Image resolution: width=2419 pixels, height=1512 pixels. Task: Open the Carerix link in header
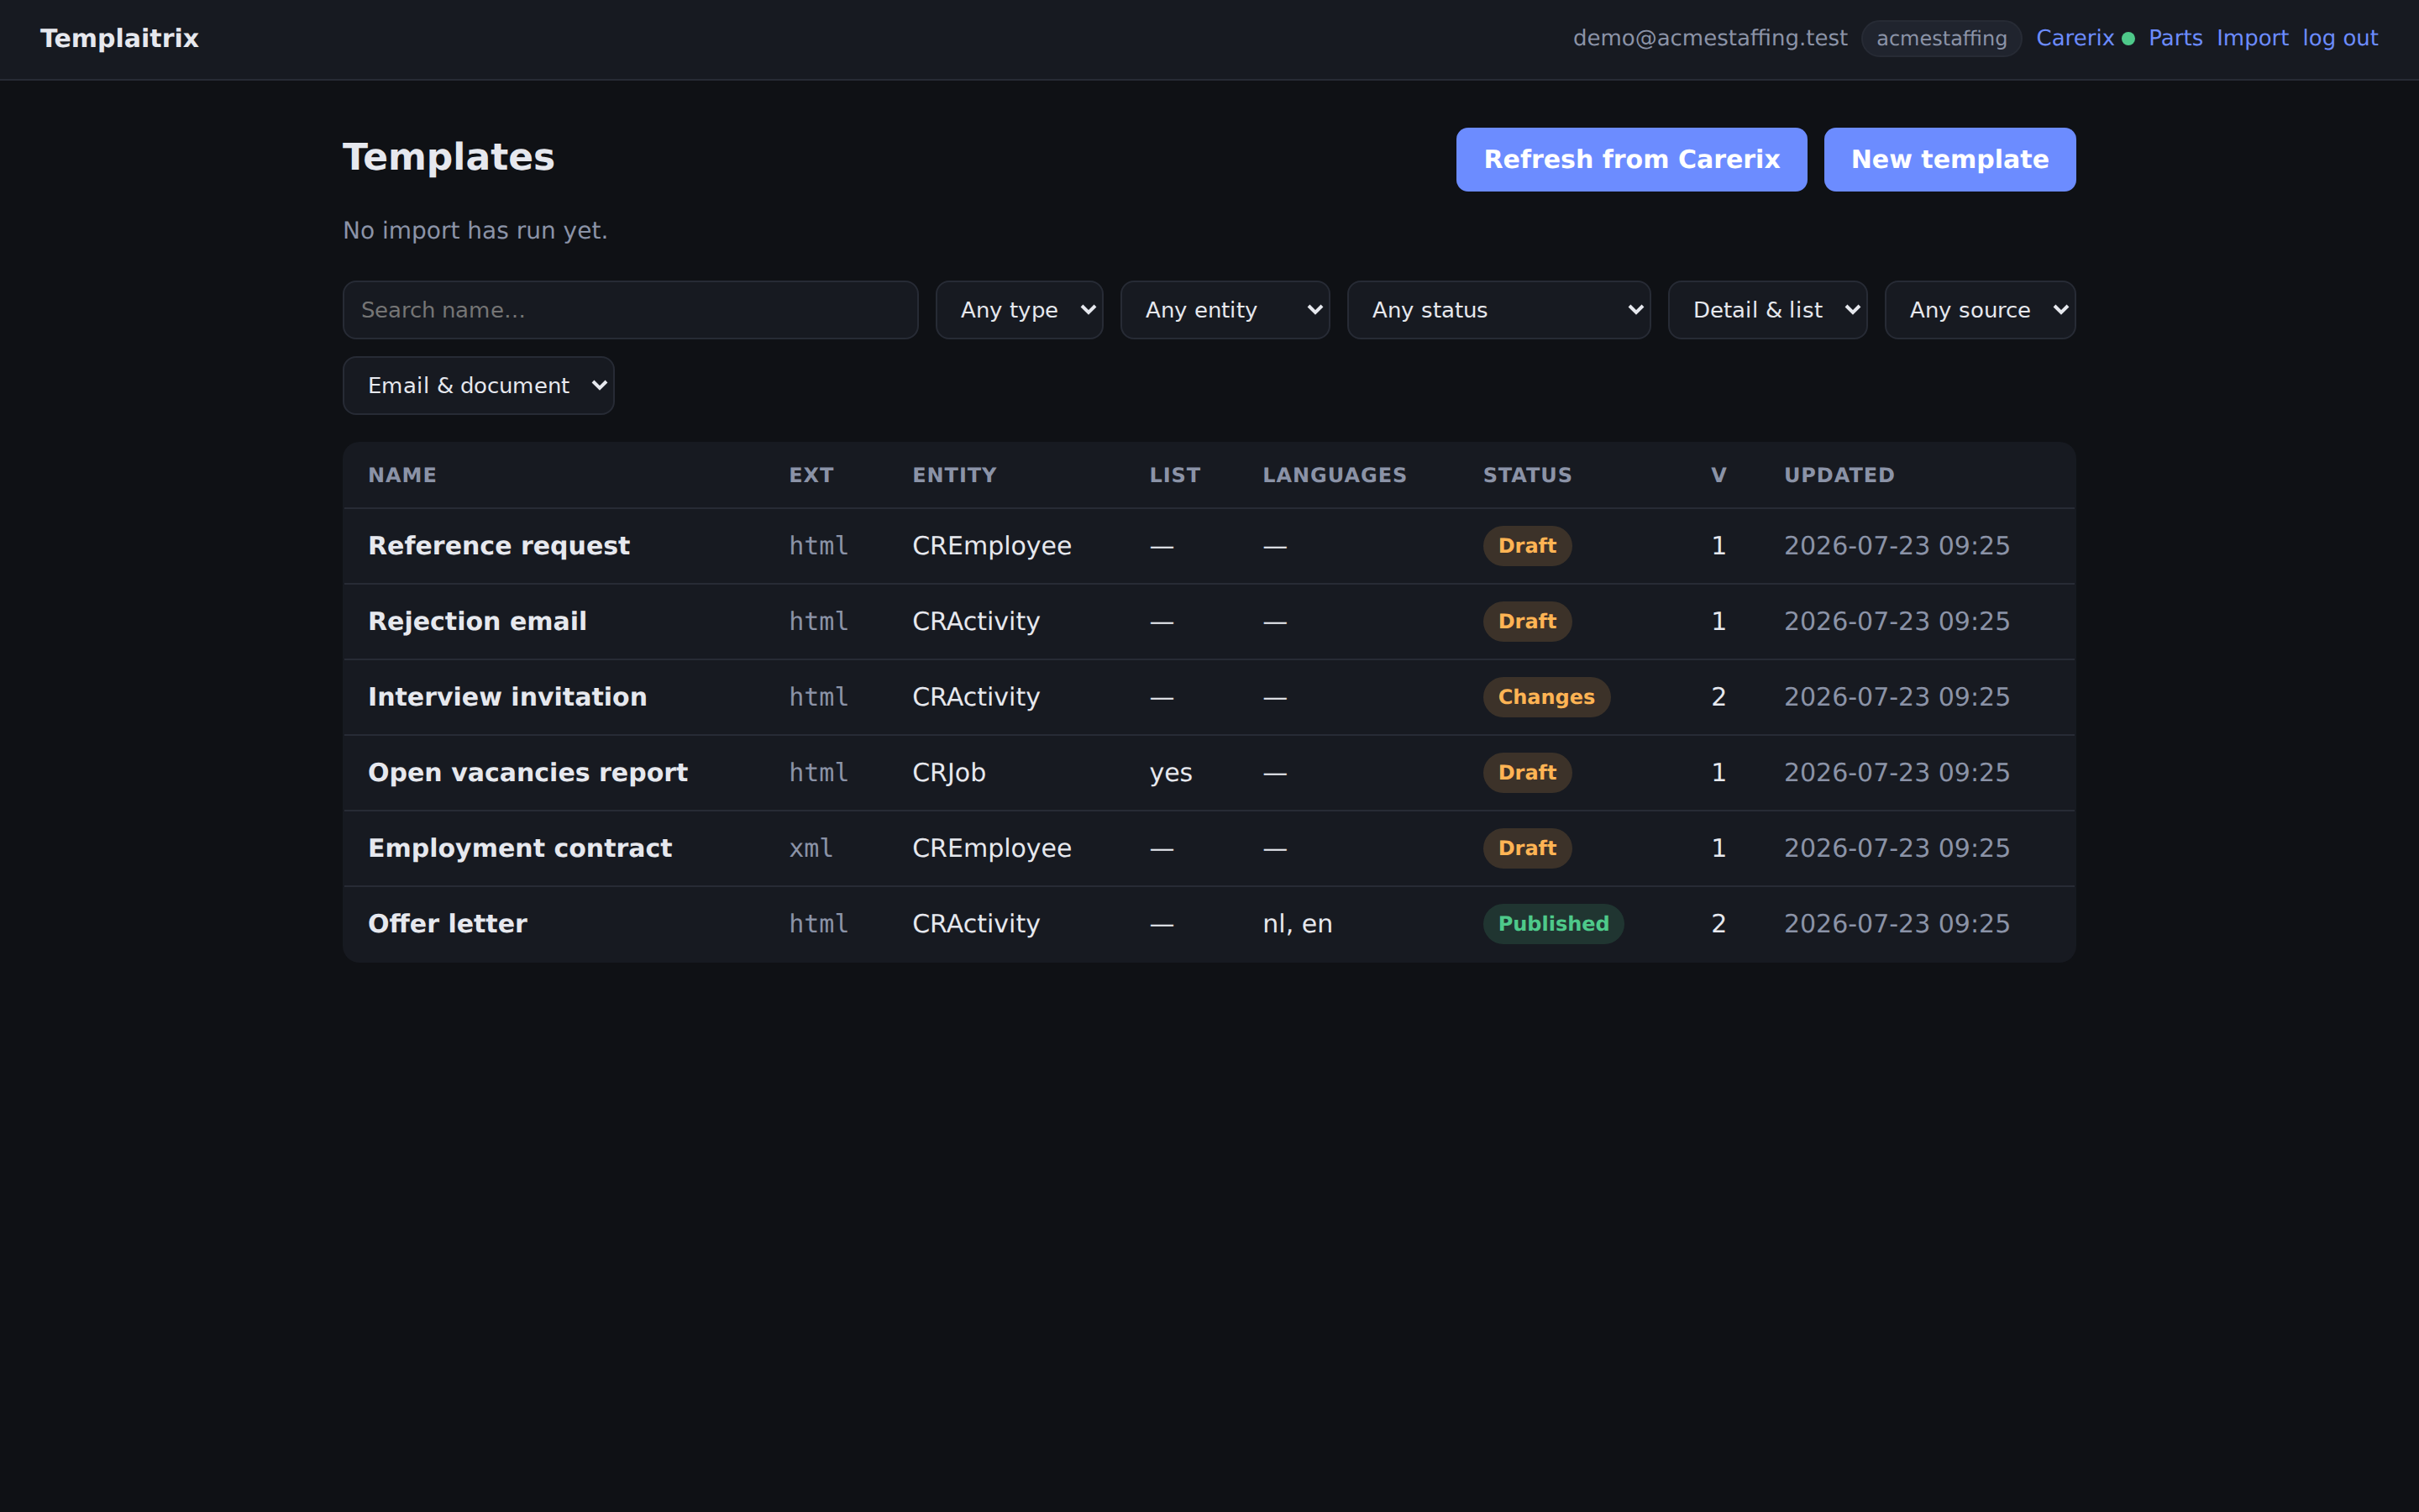[2074, 38]
